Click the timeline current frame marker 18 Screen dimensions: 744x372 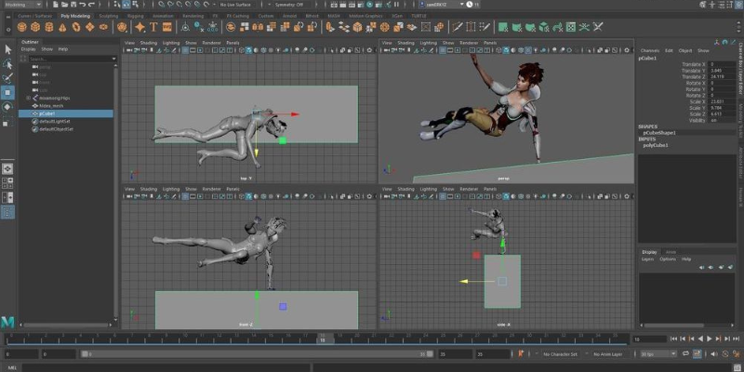[x=322, y=339]
